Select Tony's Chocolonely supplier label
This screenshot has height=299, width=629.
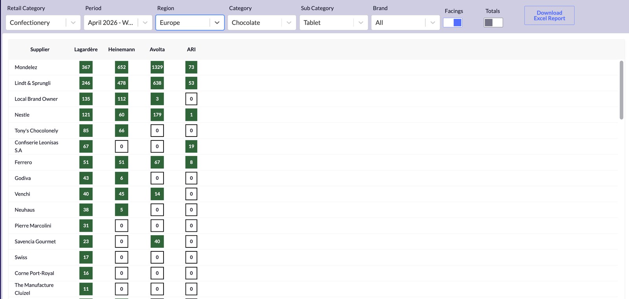tap(36, 131)
